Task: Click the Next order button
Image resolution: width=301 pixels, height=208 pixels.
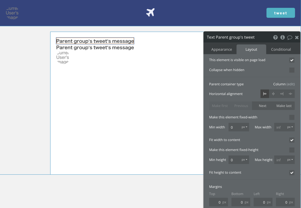Action: 263,106
